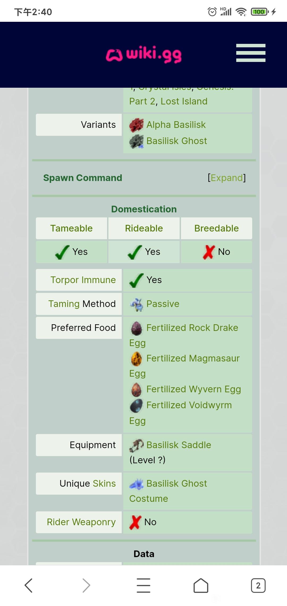This screenshot has height=606, width=287.
Task: Go back using browser back arrow
Action: click(x=28, y=585)
